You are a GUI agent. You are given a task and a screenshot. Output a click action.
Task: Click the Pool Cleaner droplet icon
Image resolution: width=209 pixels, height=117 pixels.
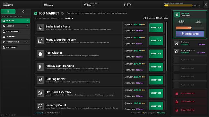pyautogui.click(x=40, y=54)
